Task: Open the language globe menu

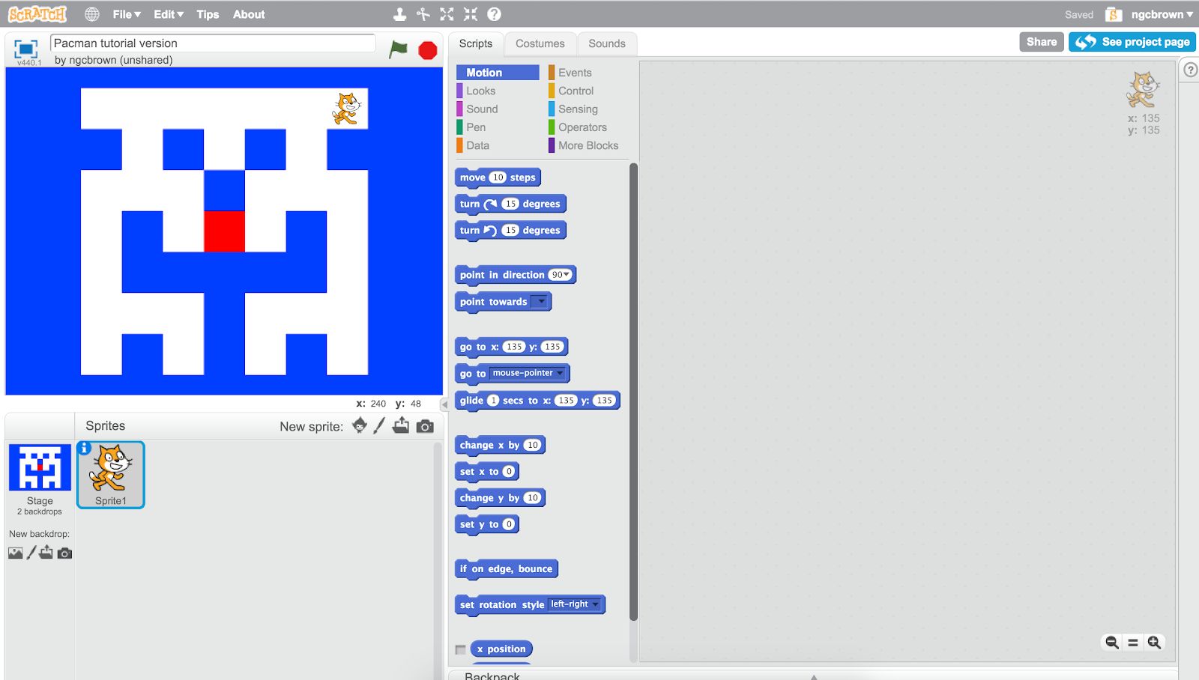Action: point(91,14)
